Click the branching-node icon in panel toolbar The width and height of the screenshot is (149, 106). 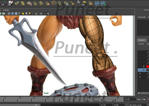[48, 14]
